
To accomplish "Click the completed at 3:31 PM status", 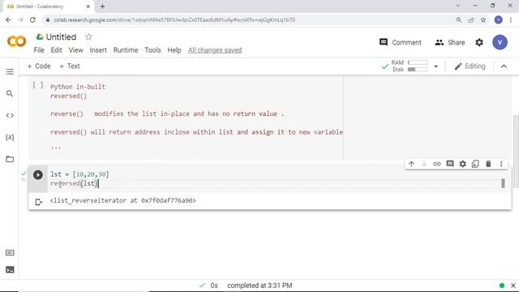I will click(259, 286).
